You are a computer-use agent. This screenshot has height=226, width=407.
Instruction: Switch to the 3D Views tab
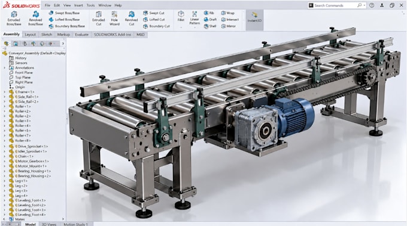click(x=49, y=224)
